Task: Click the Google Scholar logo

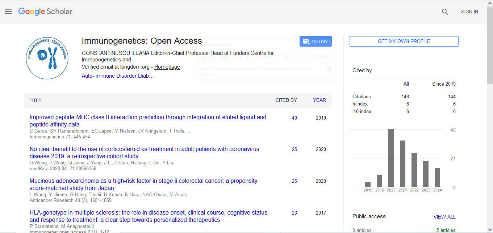Action: pos(45,12)
